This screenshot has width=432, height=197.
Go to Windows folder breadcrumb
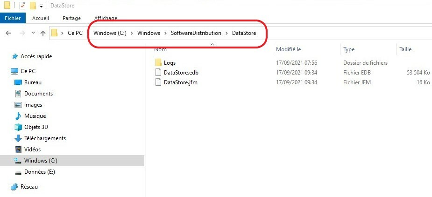pyautogui.click(x=149, y=33)
